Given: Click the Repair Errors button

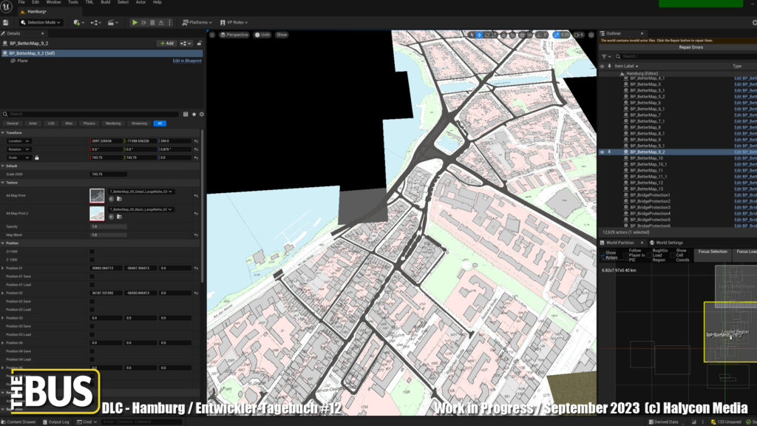Looking at the screenshot, I should 690,47.
